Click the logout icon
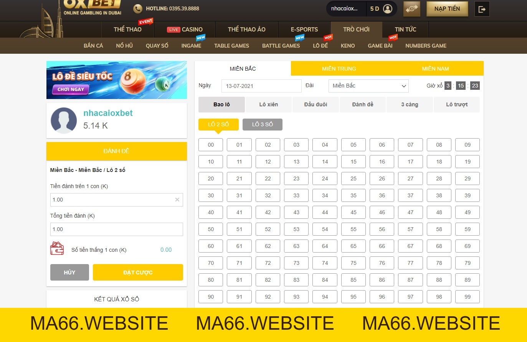Image resolution: width=527 pixels, height=342 pixels. coord(482,9)
